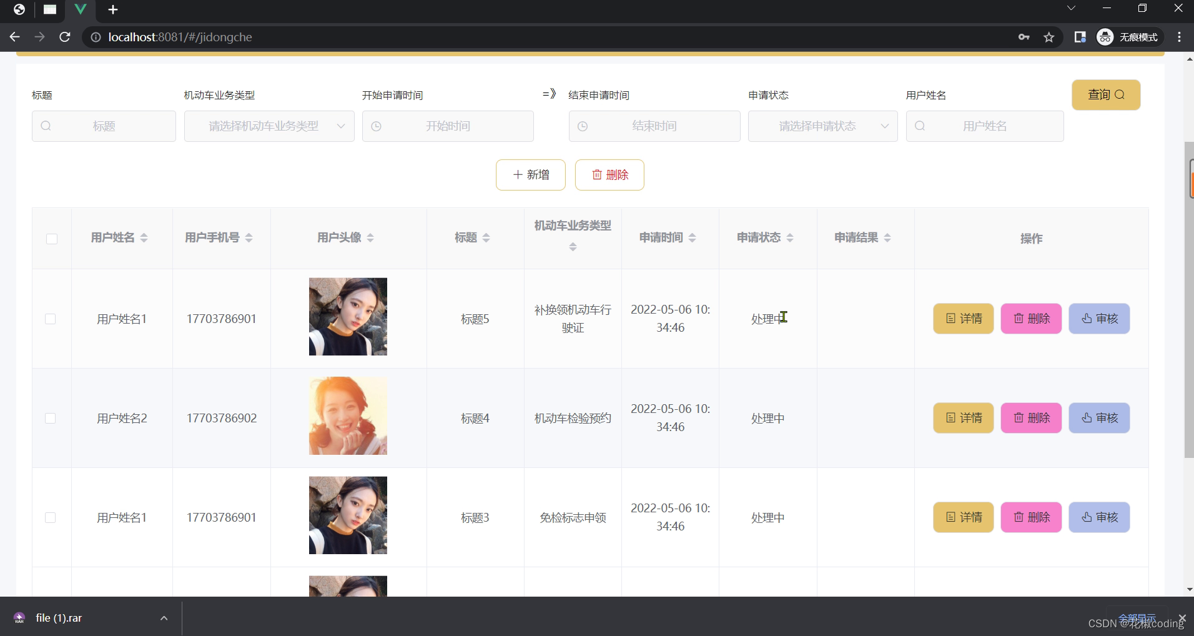Click avatar thumbnail in 标题3 row
The height and width of the screenshot is (636, 1194).
[x=348, y=515]
